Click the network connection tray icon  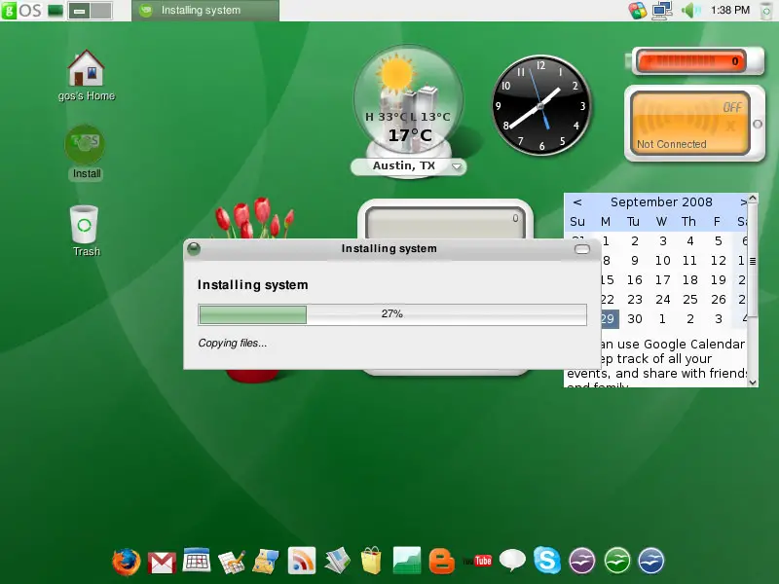pyautogui.click(x=663, y=11)
